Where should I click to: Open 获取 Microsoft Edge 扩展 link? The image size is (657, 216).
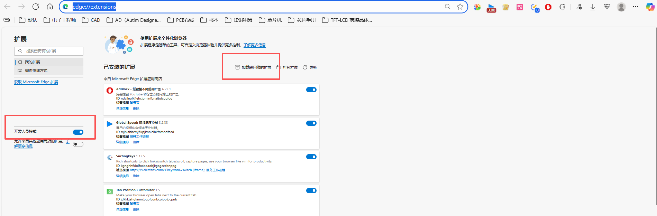pyautogui.click(x=36, y=82)
